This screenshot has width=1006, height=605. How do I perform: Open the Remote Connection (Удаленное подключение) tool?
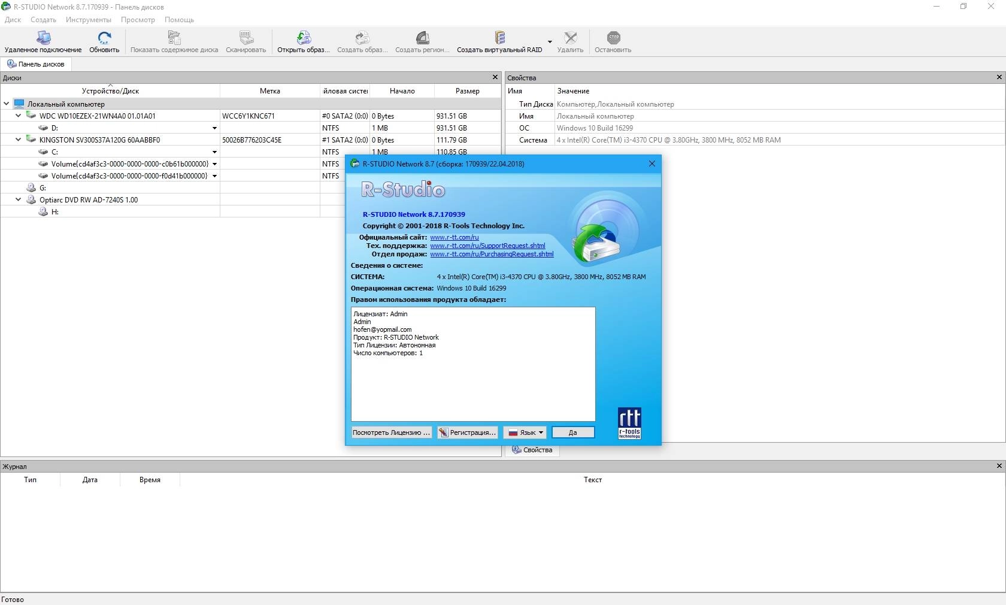[43, 42]
